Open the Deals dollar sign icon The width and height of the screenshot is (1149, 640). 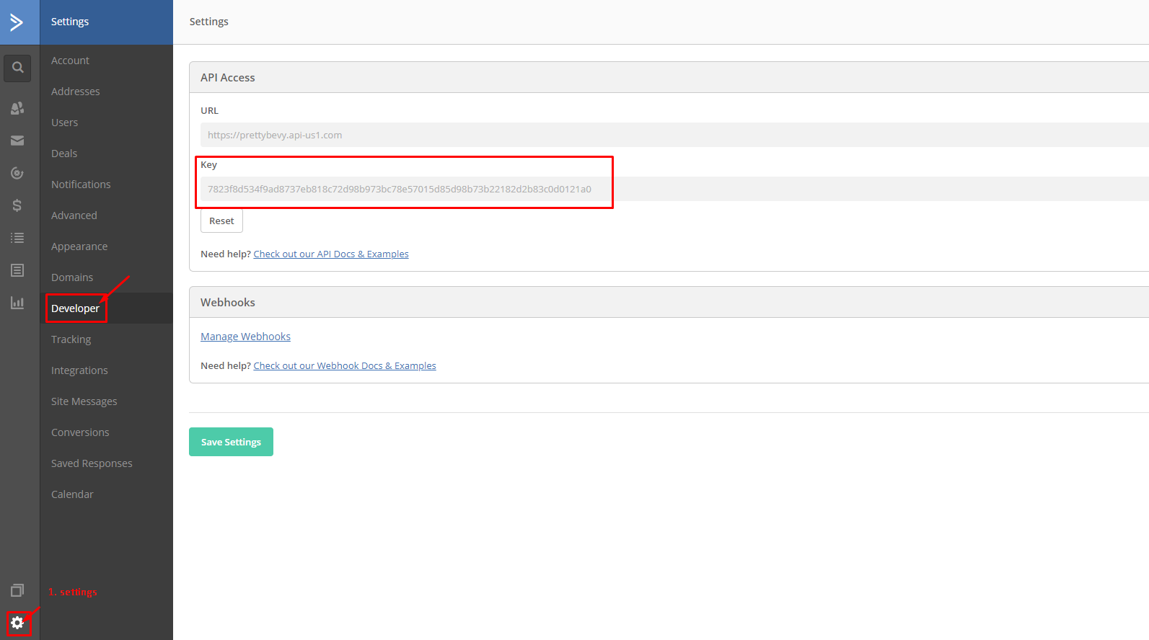(x=17, y=205)
